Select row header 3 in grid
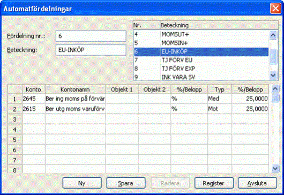The height and width of the screenshot is (195, 284). (15, 119)
